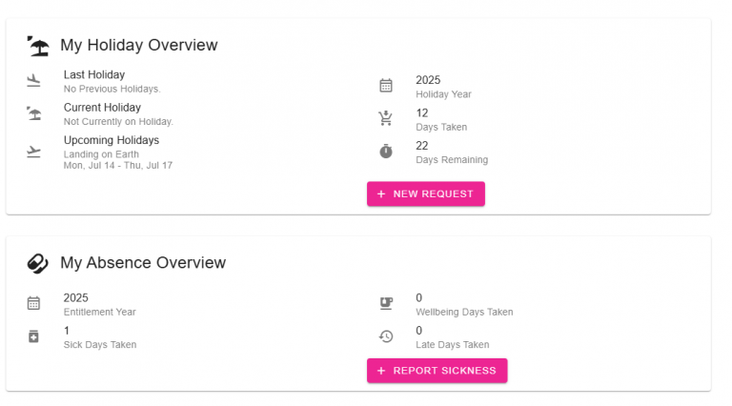732x406 pixels.
Task: Click the clock icon beside Late Days Taken
Action: point(386,336)
